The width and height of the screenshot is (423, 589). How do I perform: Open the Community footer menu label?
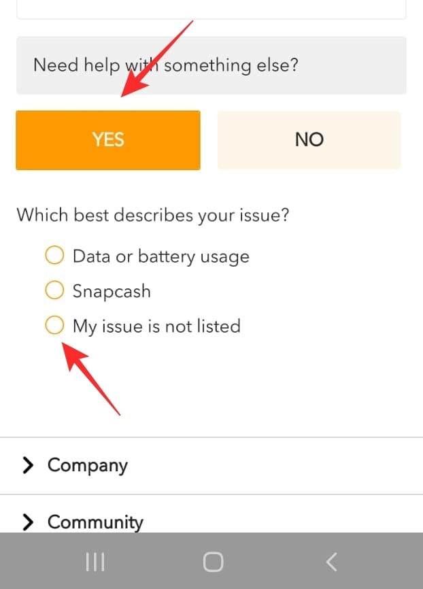coord(95,522)
